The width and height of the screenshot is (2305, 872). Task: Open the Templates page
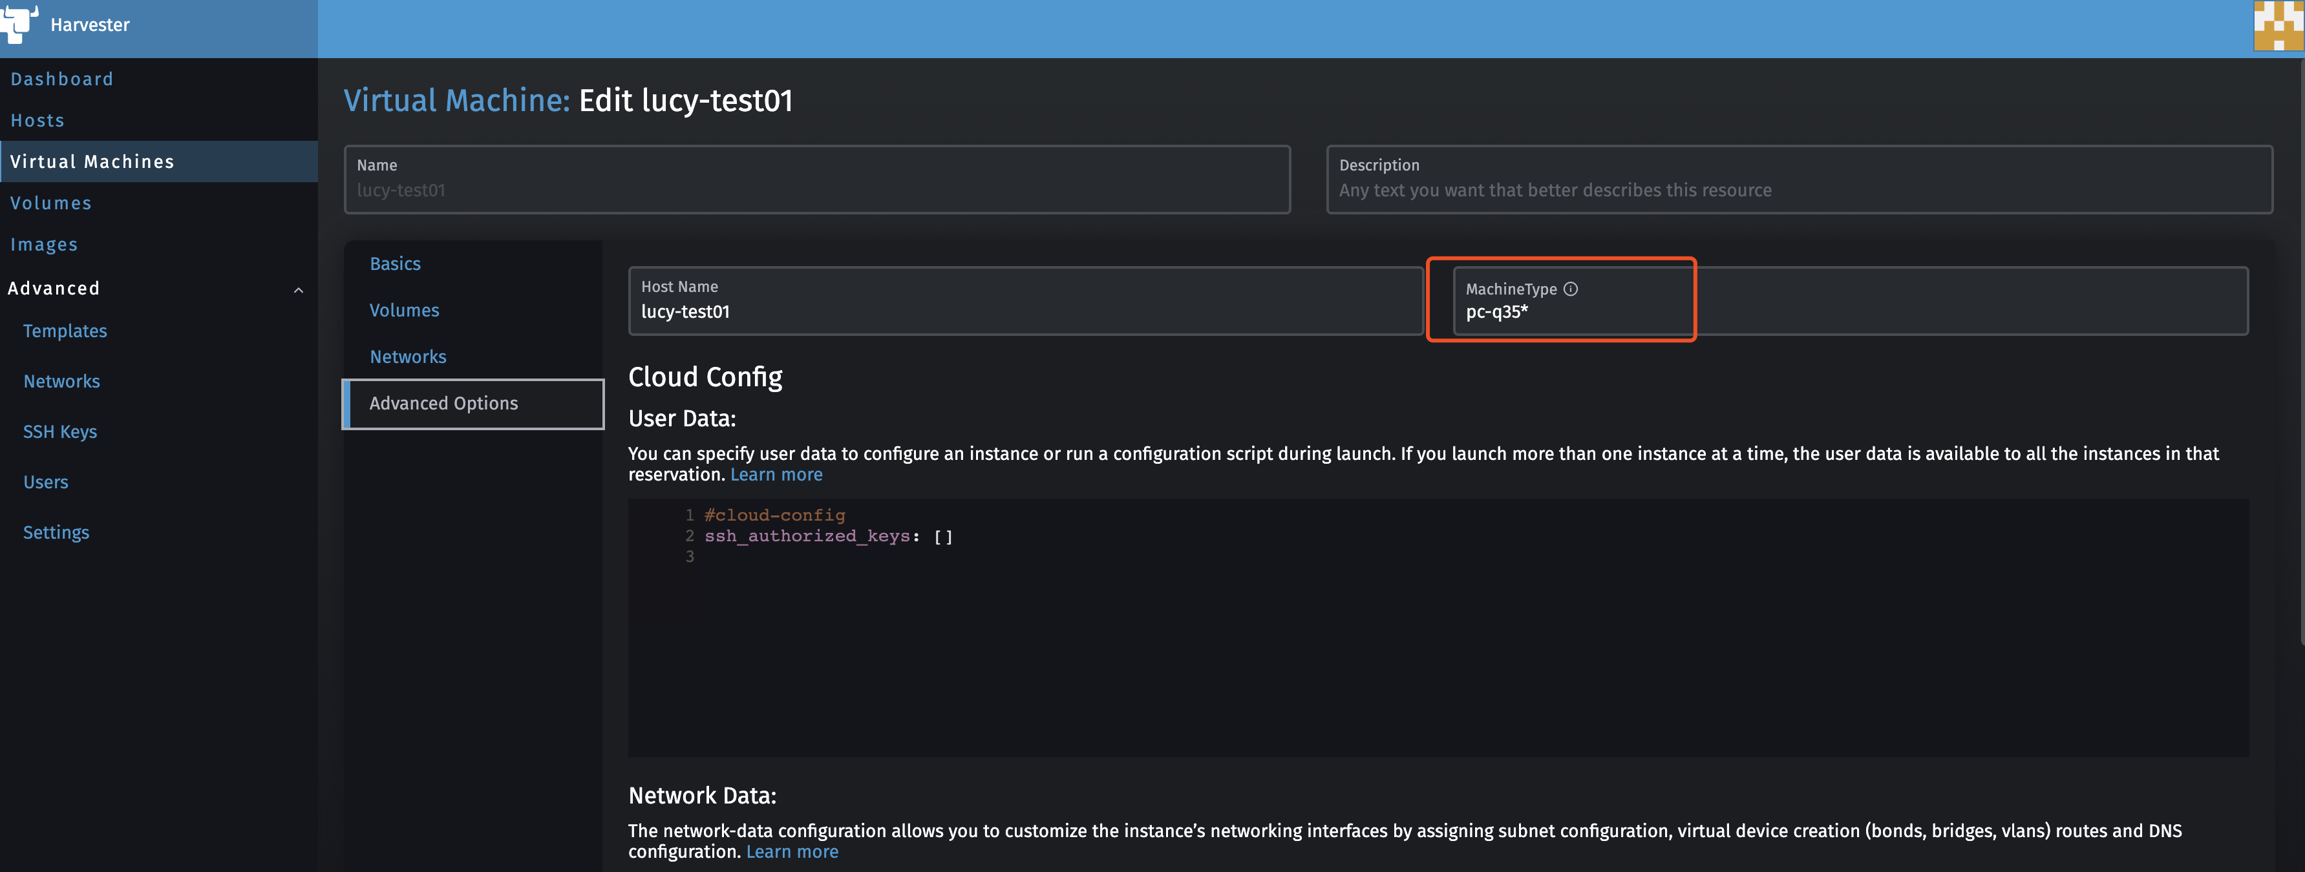(x=65, y=331)
